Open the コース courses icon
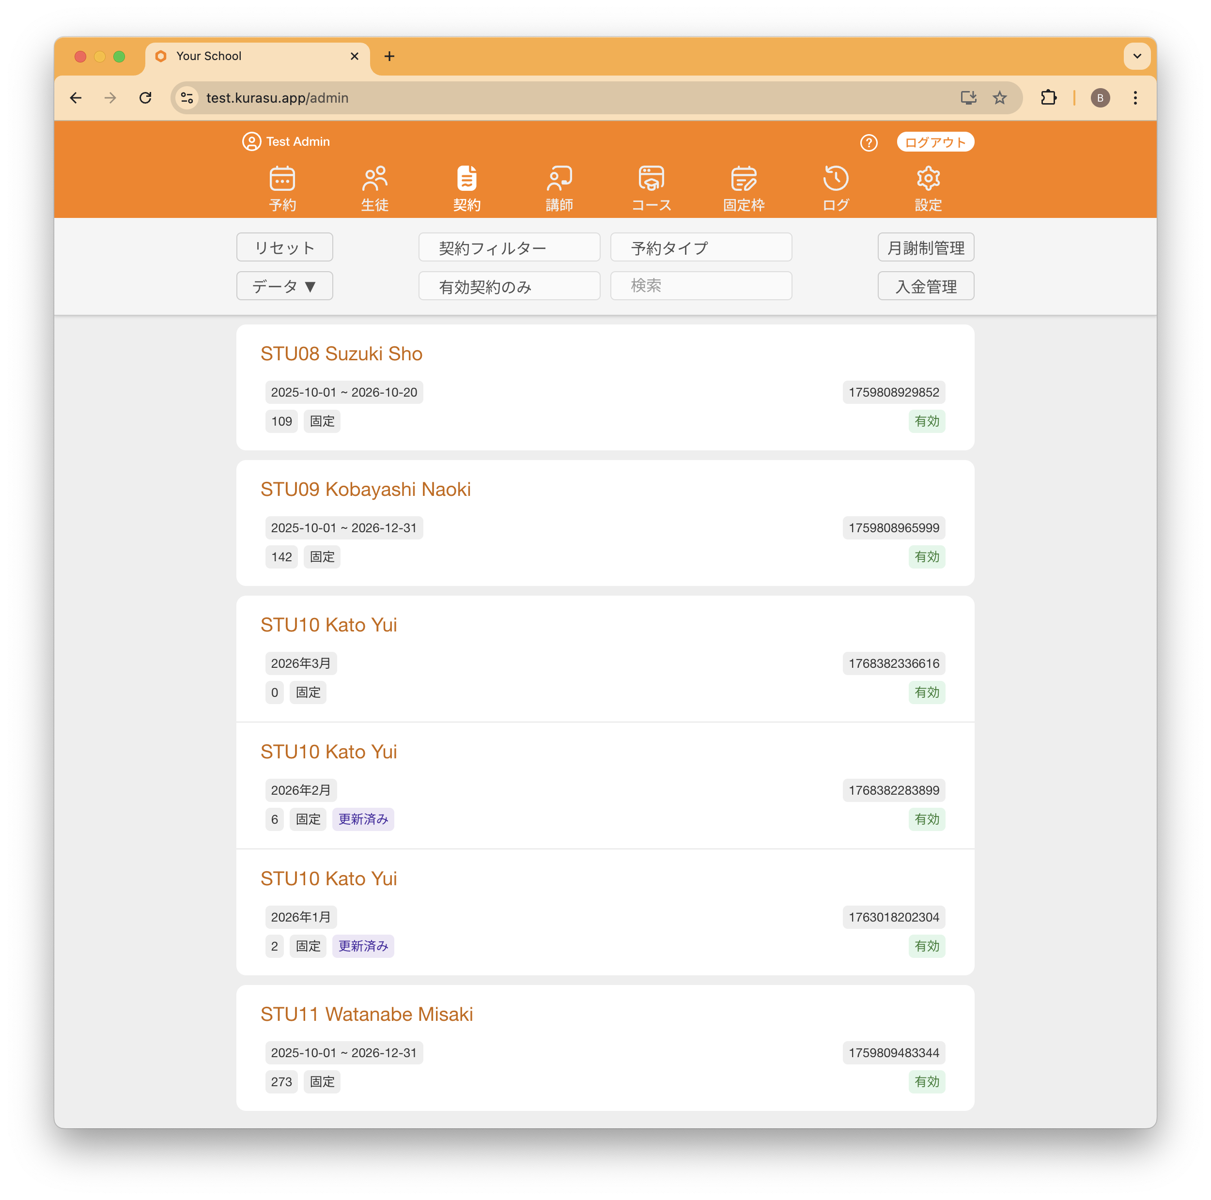This screenshot has width=1211, height=1200. [651, 180]
